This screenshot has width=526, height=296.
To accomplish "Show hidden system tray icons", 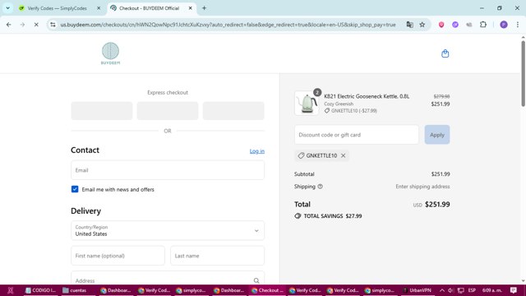I will [x=442, y=290].
